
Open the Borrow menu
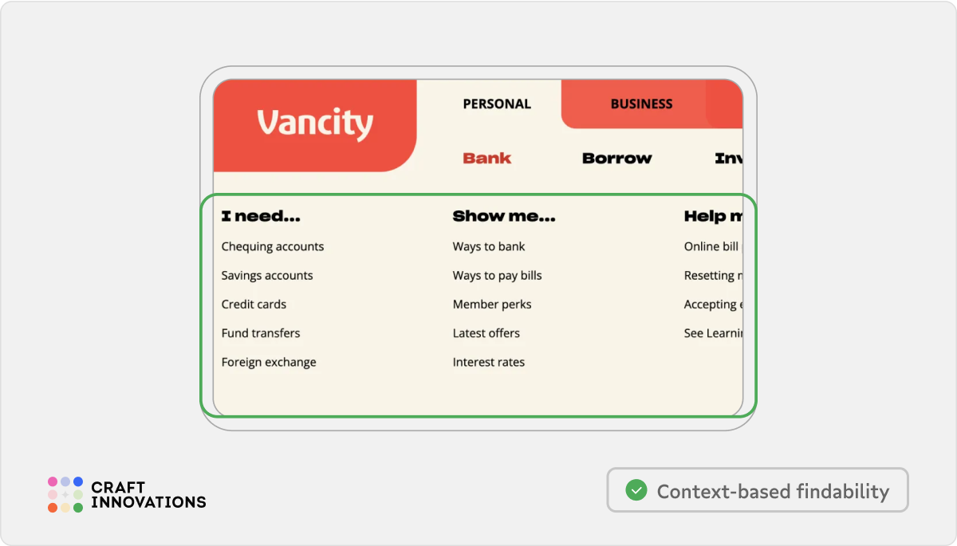tap(616, 158)
